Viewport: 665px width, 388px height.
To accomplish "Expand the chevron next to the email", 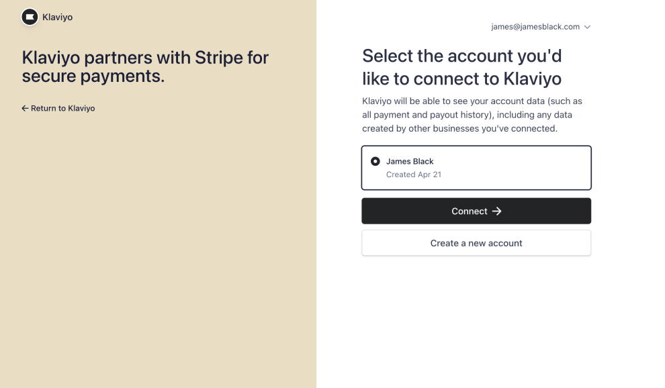I will pyautogui.click(x=587, y=27).
